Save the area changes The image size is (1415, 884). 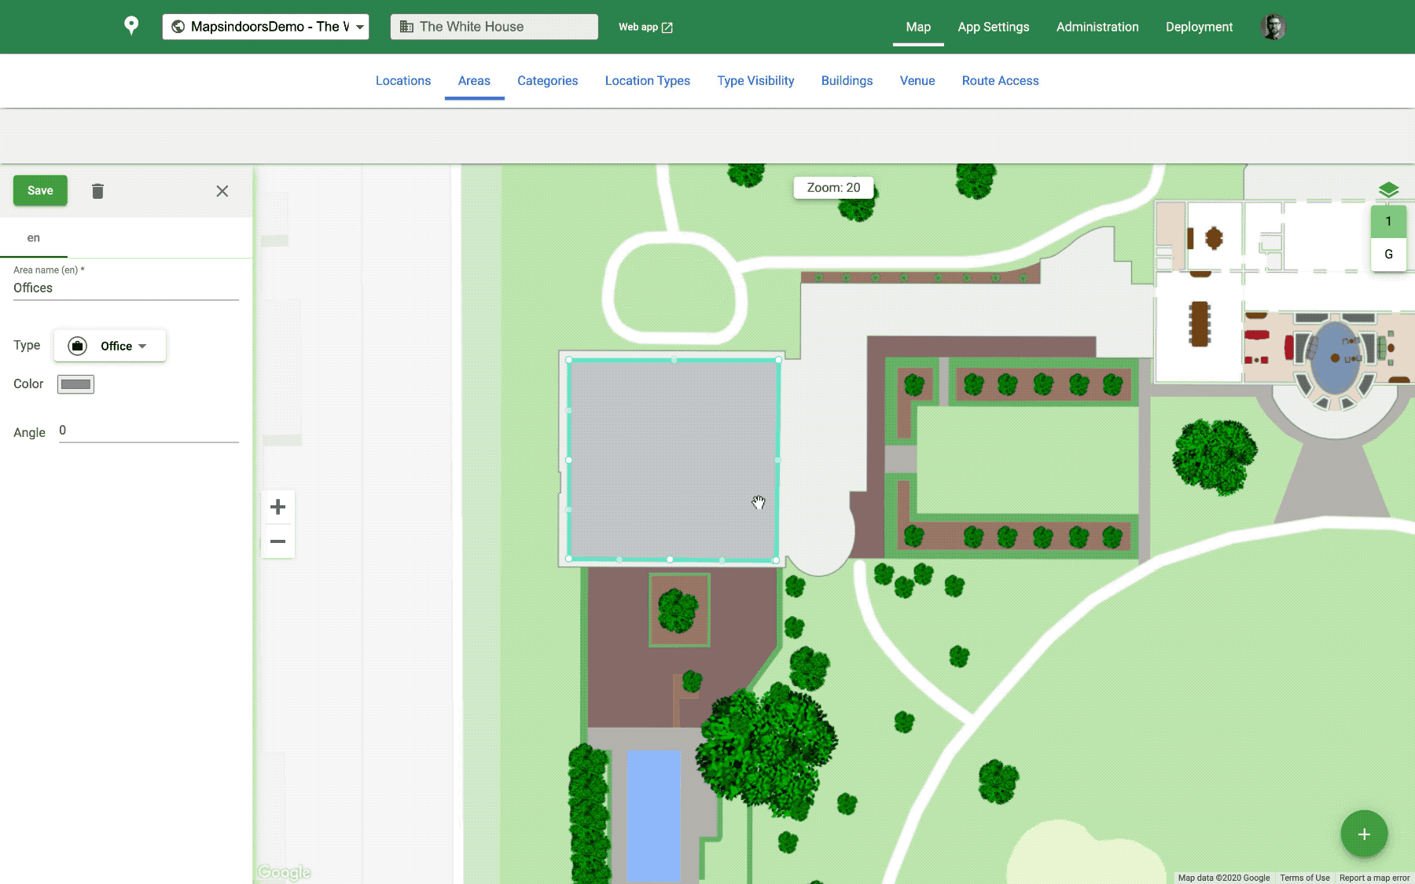(x=40, y=190)
